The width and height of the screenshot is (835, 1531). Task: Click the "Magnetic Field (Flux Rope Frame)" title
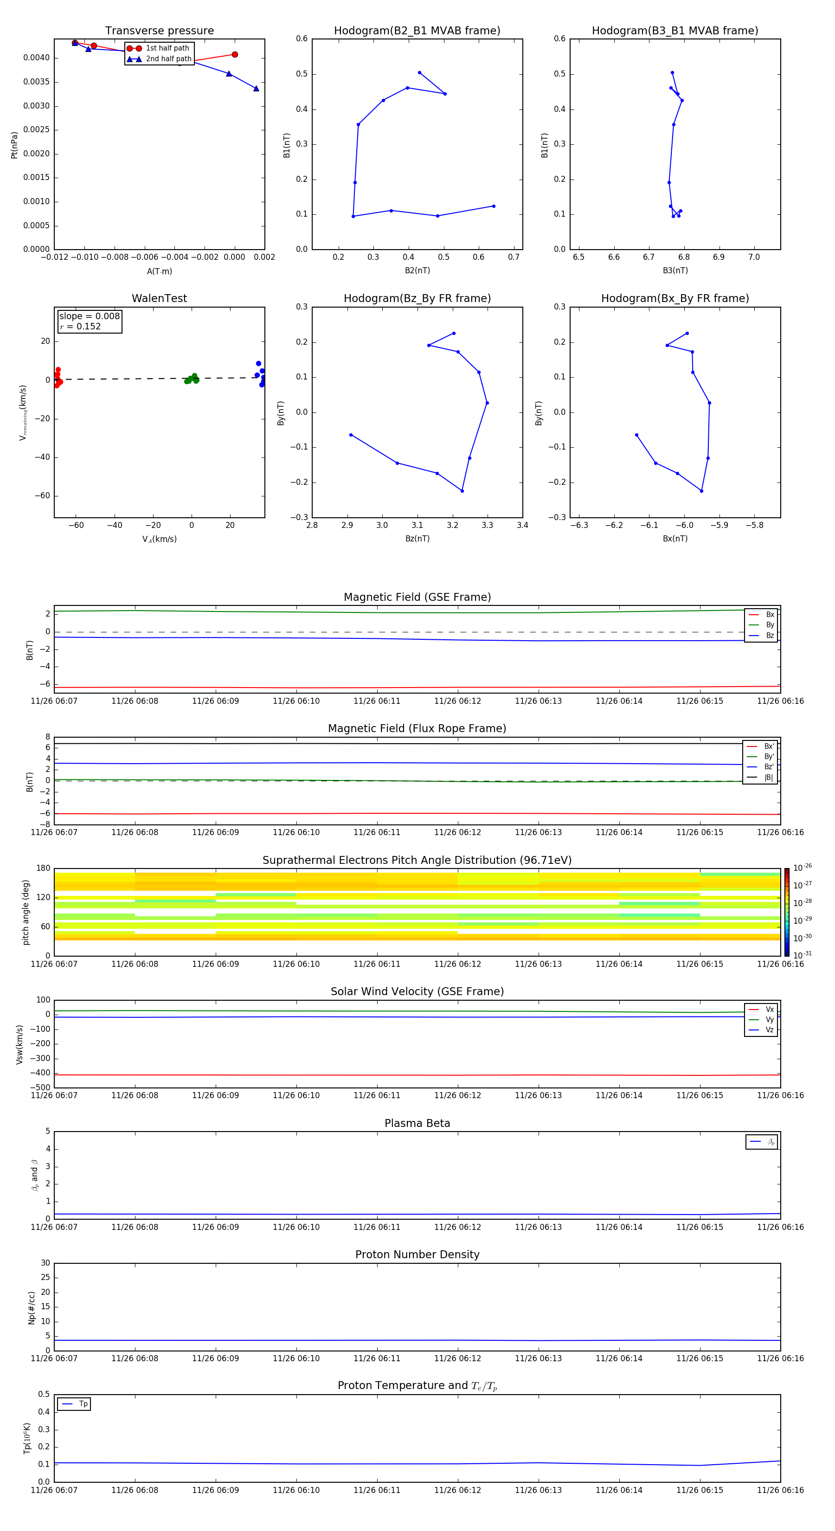point(417,729)
